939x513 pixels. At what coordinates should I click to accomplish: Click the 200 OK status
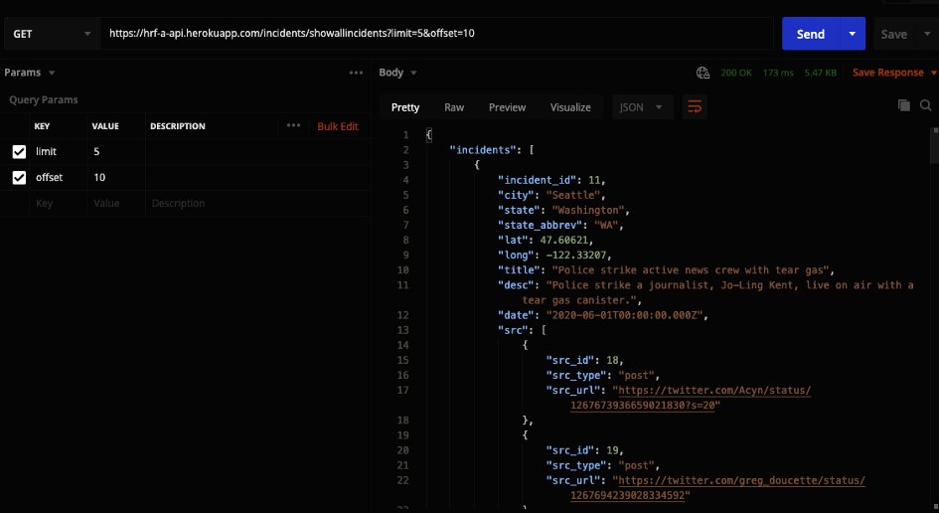pos(736,73)
